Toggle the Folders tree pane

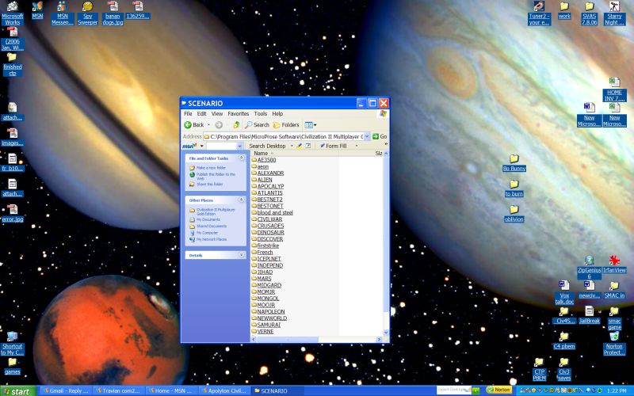click(x=286, y=124)
